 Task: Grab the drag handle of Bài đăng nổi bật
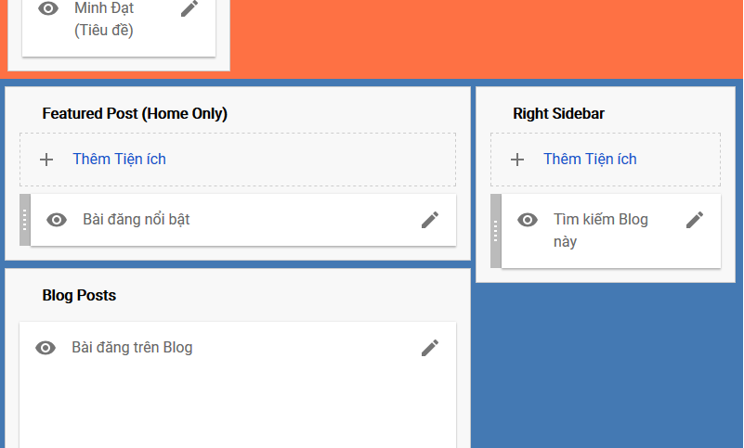pyautogui.click(x=25, y=220)
